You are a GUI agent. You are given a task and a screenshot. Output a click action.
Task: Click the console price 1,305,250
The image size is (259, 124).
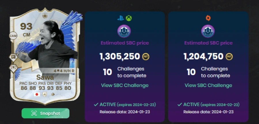coord(120,57)
